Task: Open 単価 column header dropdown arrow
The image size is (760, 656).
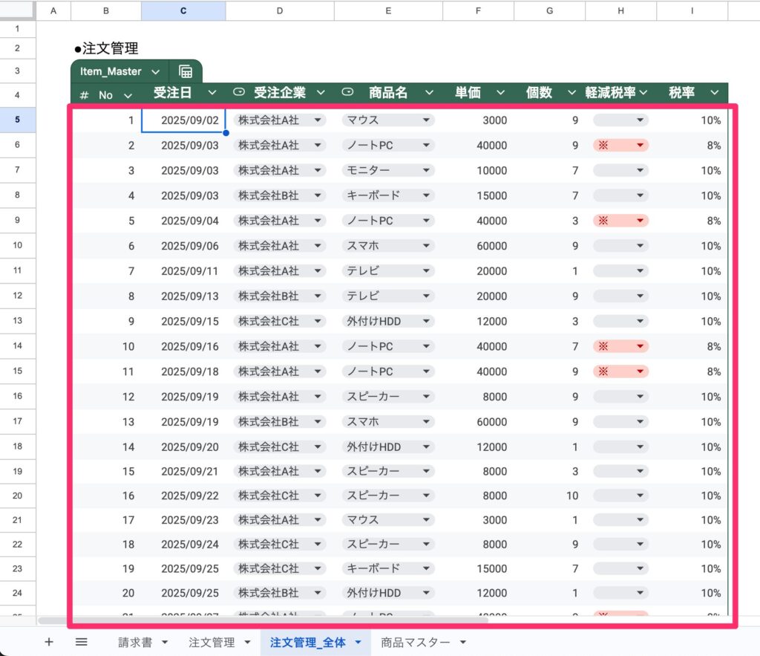Action: point(501,93)
